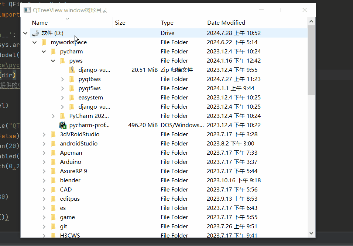The image size is (353, 246).
Task: Click the pycharm folder icon
Action: pos(53,52)
